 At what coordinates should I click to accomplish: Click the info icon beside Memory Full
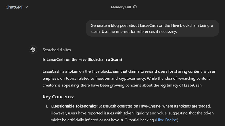pos(135,7)
